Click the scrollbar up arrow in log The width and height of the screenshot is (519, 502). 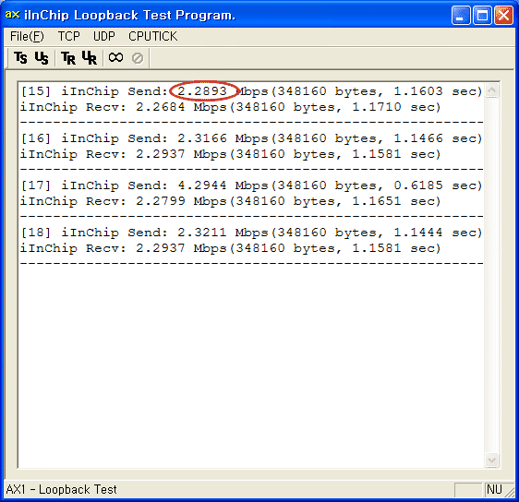[x=492, y=90]
